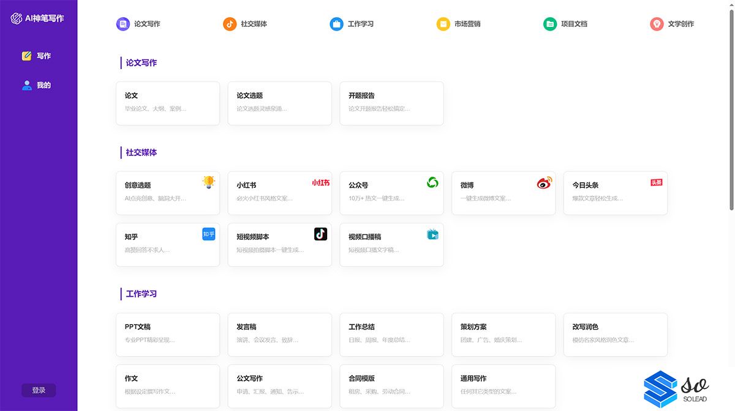This screenshot has width=735, height=411.
Task: Click the 登录 login button
Action: pyautogui.click(x=39, y=390)
